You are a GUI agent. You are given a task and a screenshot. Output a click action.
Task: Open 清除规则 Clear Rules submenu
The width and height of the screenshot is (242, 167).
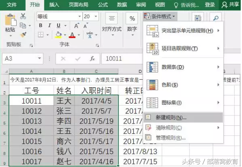tap(183, 128)
